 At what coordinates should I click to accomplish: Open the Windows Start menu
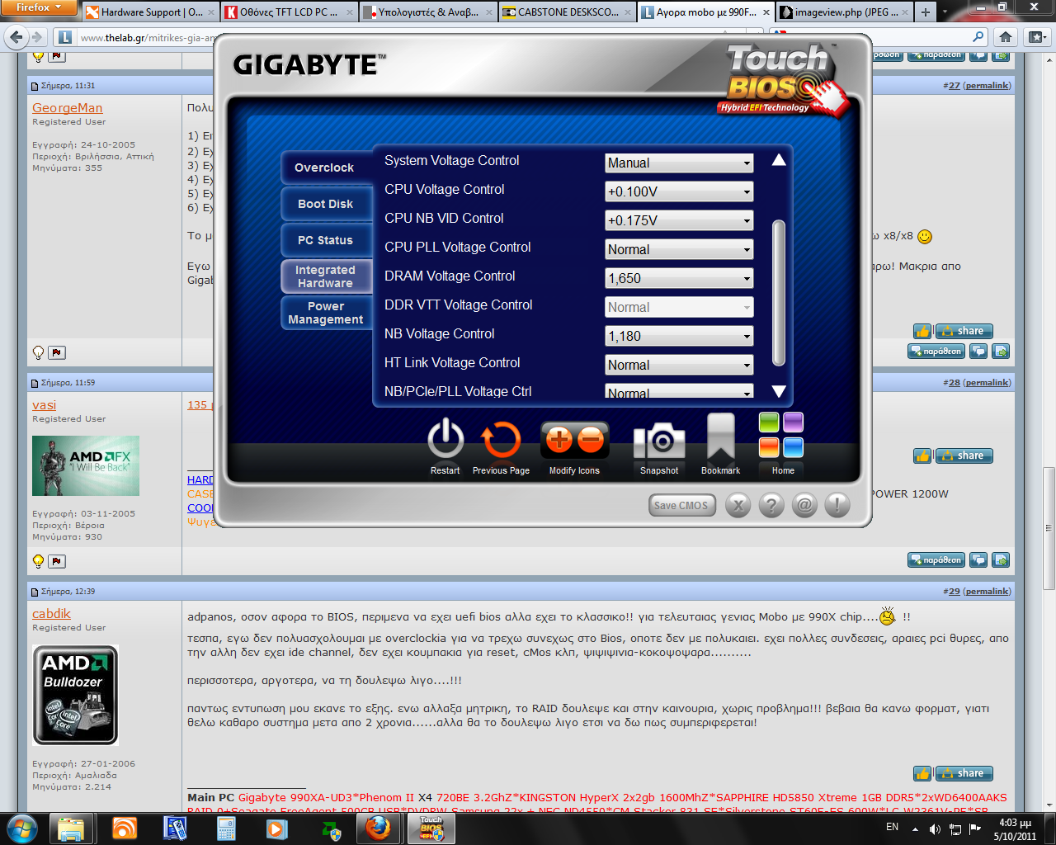coord(21,828)
